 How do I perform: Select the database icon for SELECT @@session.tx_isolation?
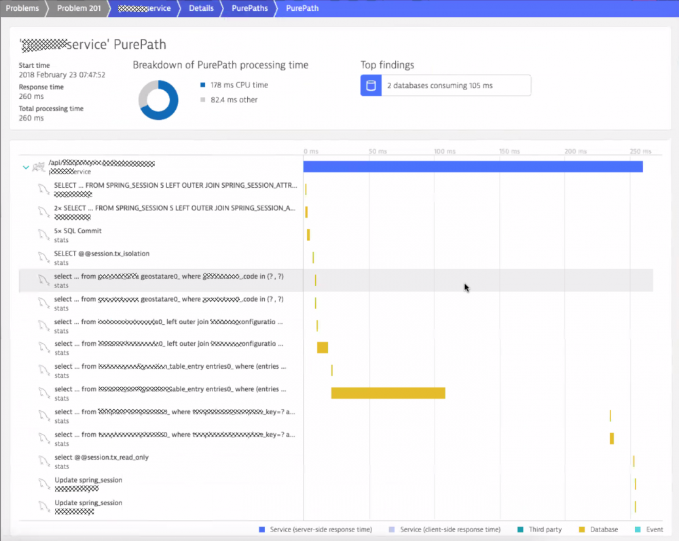[42, 258]
